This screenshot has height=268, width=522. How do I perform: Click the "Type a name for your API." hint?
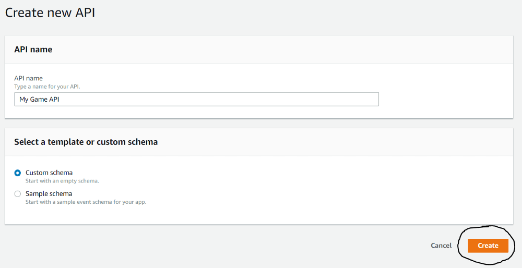tap(47, 86)
